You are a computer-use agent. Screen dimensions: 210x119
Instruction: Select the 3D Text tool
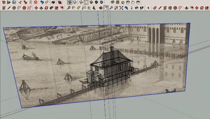[94, 8]
